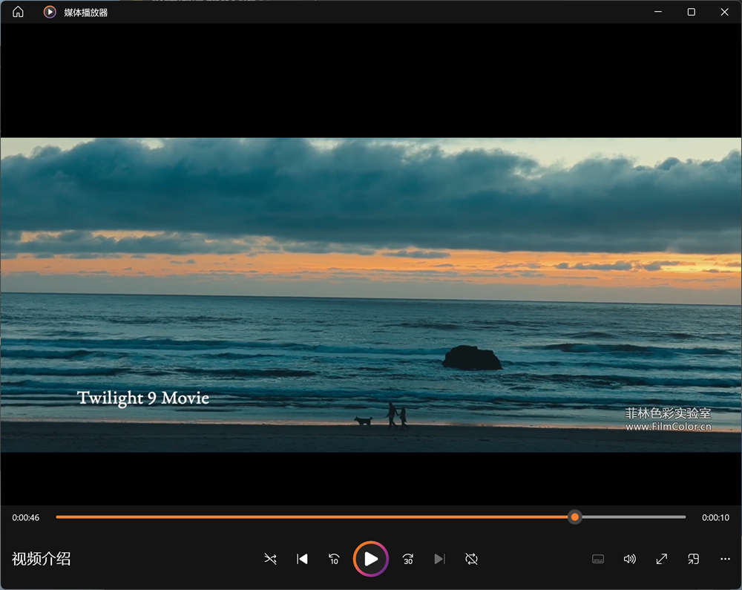Toggle repeat mode
Viewport: 742px width, 590px height.
tap(471, 559)
